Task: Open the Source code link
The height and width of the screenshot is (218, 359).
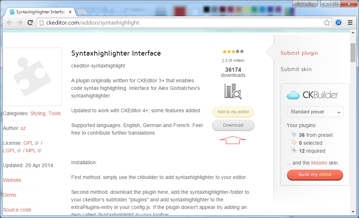Action: [x=17, y=210]
